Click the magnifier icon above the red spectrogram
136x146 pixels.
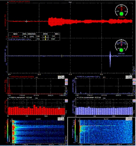[63, 119]
